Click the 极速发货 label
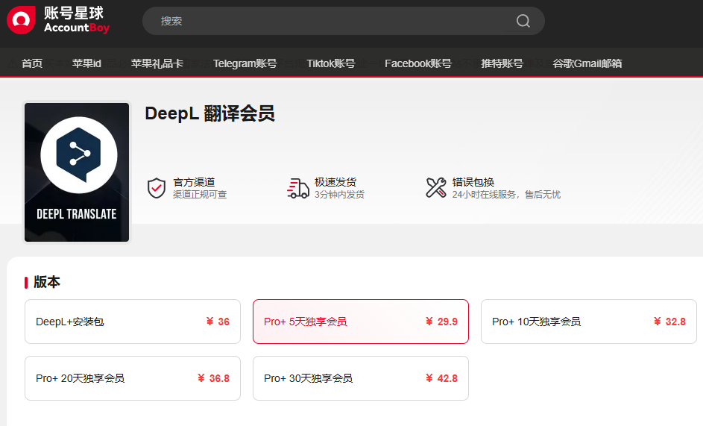The width and height of the screenshot is (703, 426). point(335,182)
